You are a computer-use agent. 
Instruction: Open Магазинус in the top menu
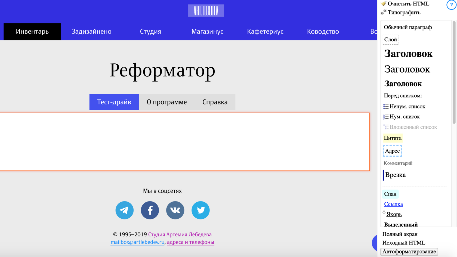tap(207, 32)
